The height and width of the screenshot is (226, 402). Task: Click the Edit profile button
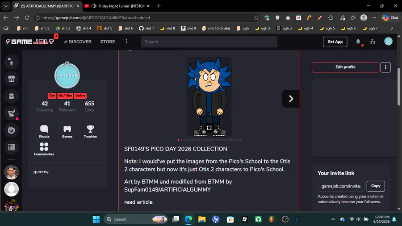click(345, 67)
